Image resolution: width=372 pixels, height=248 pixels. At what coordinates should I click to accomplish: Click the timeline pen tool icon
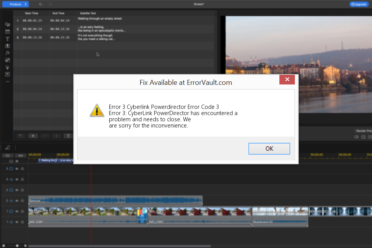pyautogui.click(x=8, y=147)
